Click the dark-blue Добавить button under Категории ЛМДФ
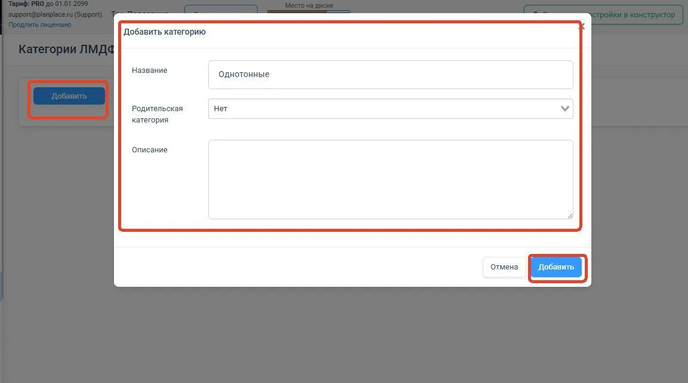688x383 pixels. [x=69, y=96]
